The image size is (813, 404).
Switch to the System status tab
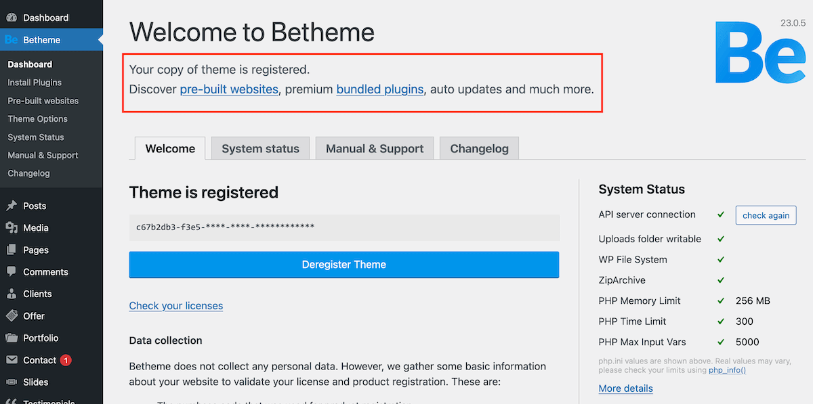tap(260, 149)
